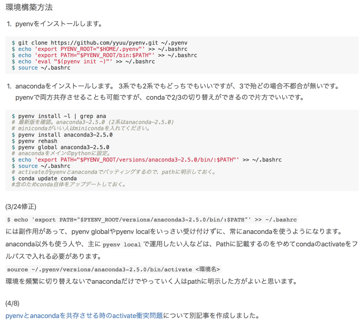Click the pyenv install -l | grep ana line
Image resolution: width=362 pixels, height=322 pixels.
[x=59, y=116]
